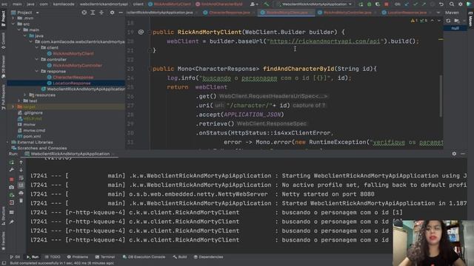The width and height of the screenshot is (474, 266).
Task: Debug the application from the main toolbar
Action: pos(369,4)
